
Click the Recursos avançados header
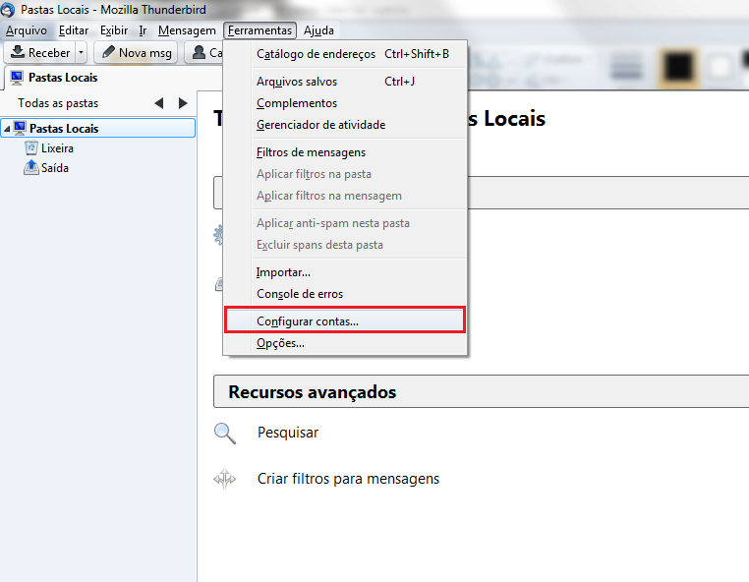click(481, 392)
